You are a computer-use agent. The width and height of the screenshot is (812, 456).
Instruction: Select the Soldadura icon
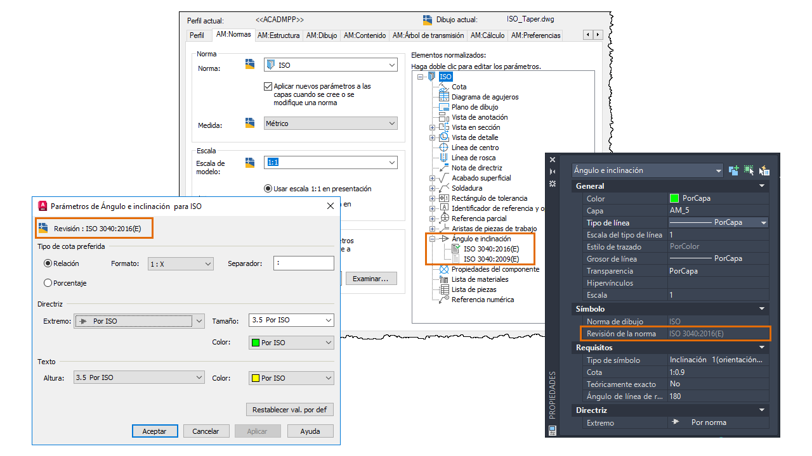click(x=444, y=188)
